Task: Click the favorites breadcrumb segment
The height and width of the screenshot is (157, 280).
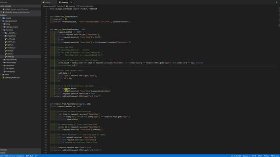Action: pyautogui.click(x=60, y=6)
